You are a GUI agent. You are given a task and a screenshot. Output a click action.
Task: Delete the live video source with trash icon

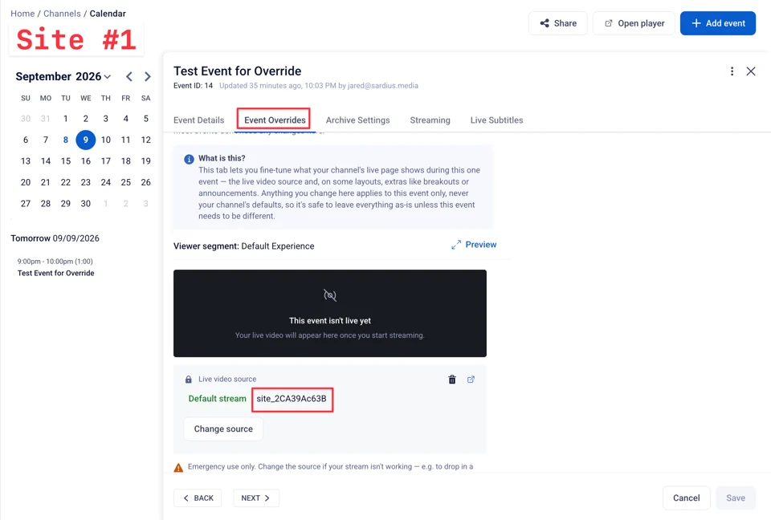[452, 380]
